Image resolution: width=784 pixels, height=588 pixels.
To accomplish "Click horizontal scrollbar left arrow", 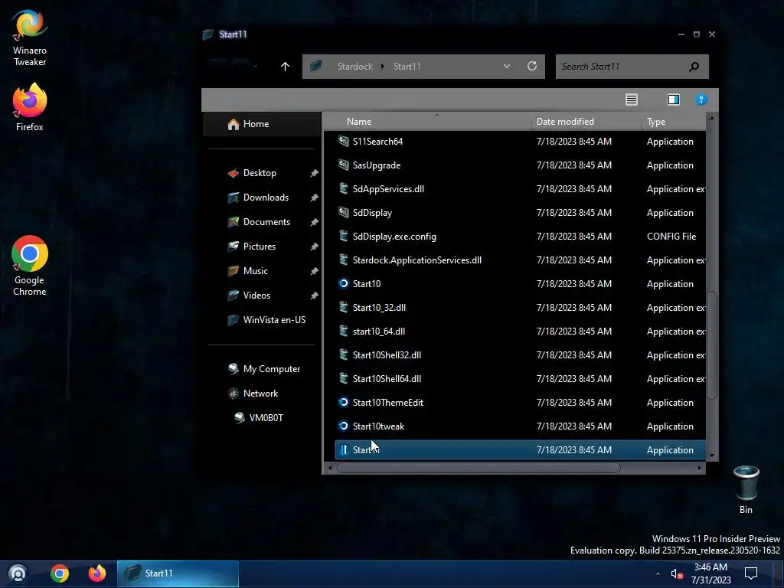I will click(x=329, y=468).
